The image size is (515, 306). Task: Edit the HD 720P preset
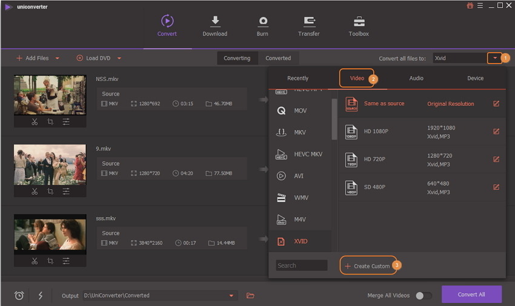tap(496, 160)
